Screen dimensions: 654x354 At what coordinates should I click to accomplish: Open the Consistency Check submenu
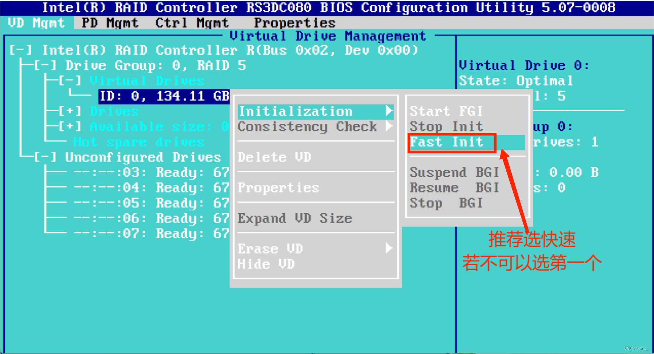[316, 127]
